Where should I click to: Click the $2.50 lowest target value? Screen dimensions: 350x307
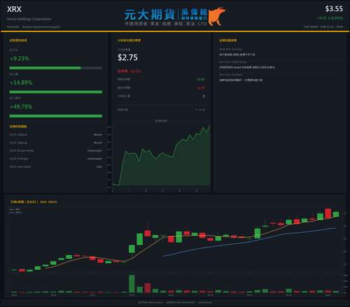coord(201,88)
